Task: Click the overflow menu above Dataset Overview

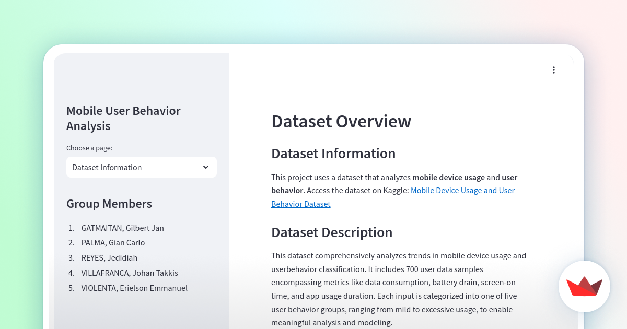Action: pos(554,69)
